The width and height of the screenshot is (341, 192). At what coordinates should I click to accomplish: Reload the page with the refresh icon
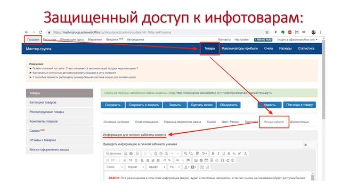(x=40, y=32)
